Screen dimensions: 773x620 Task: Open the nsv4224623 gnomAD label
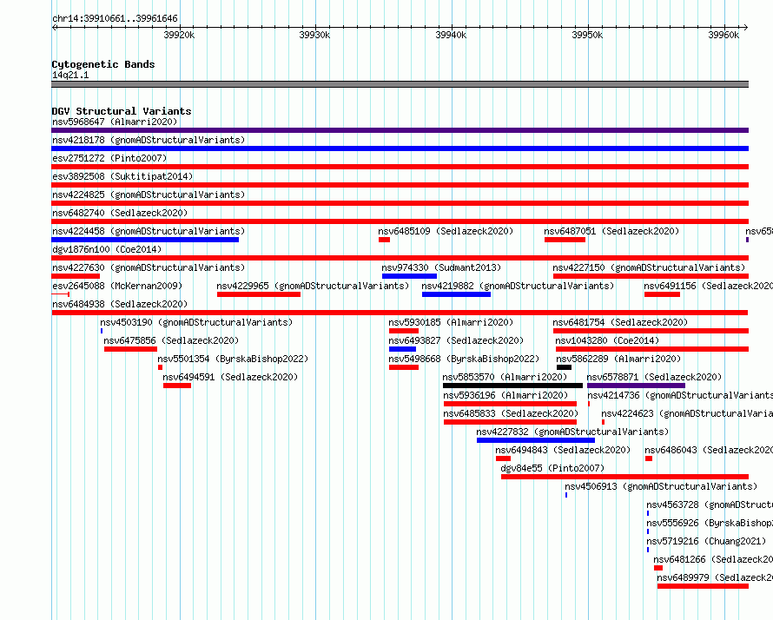(687, 413)
